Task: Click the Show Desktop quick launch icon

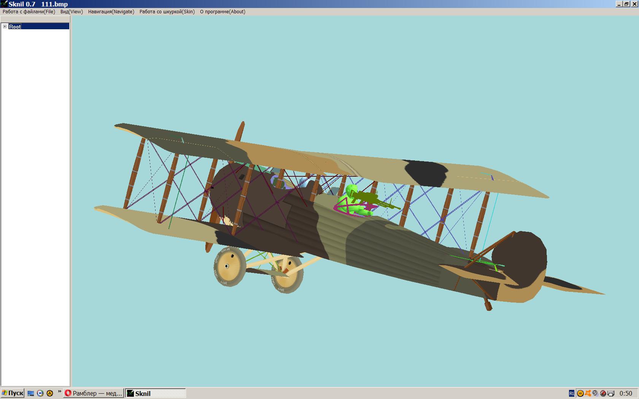Action: click(x=31, y=393)
